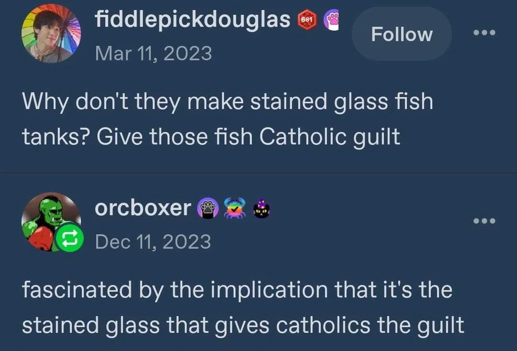Screen dimensions: 517x351
Task: Click the "fascinated by the implication" line
Action: (237, 290)
